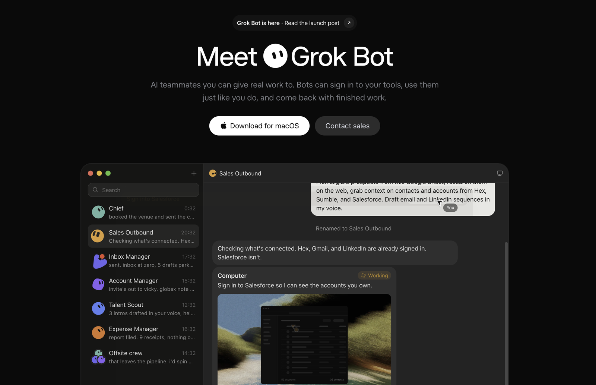This screenshot has height=385, width=596.
Task: Click the 'Sales Outbound' title in the chat header
Action: (240, 173)
